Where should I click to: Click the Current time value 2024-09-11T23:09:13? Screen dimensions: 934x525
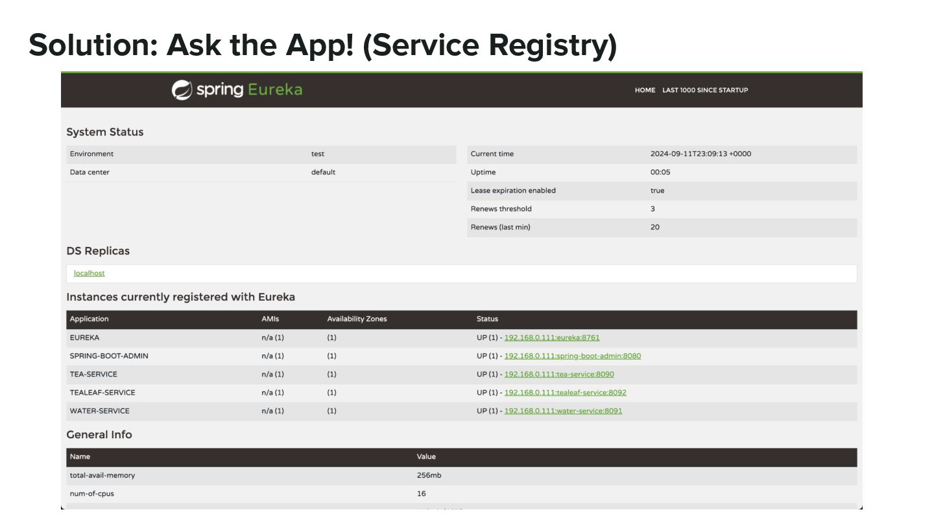[700, 154]
